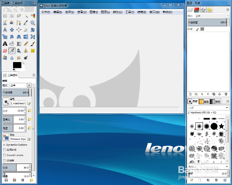Switch to the Undo History tab
This screenshot has width=232, height=185.
point(210,10)
